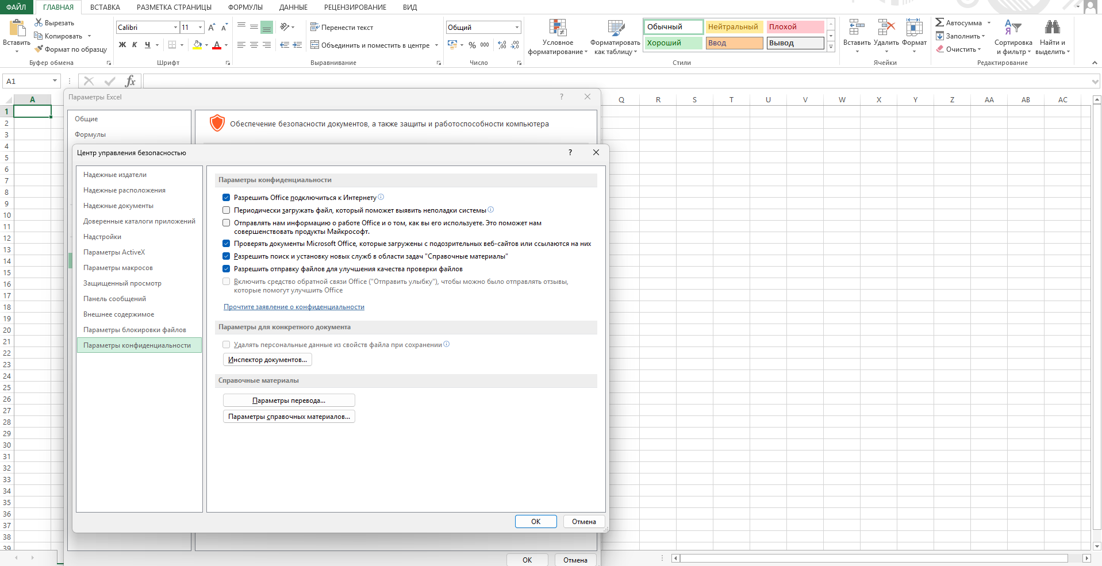1102x566 pixels.
Task: Click the thousands separator 000 icon
Action: point(485,45)
